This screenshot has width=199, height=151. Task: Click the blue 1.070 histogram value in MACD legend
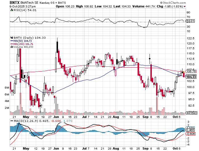point(68,121)
